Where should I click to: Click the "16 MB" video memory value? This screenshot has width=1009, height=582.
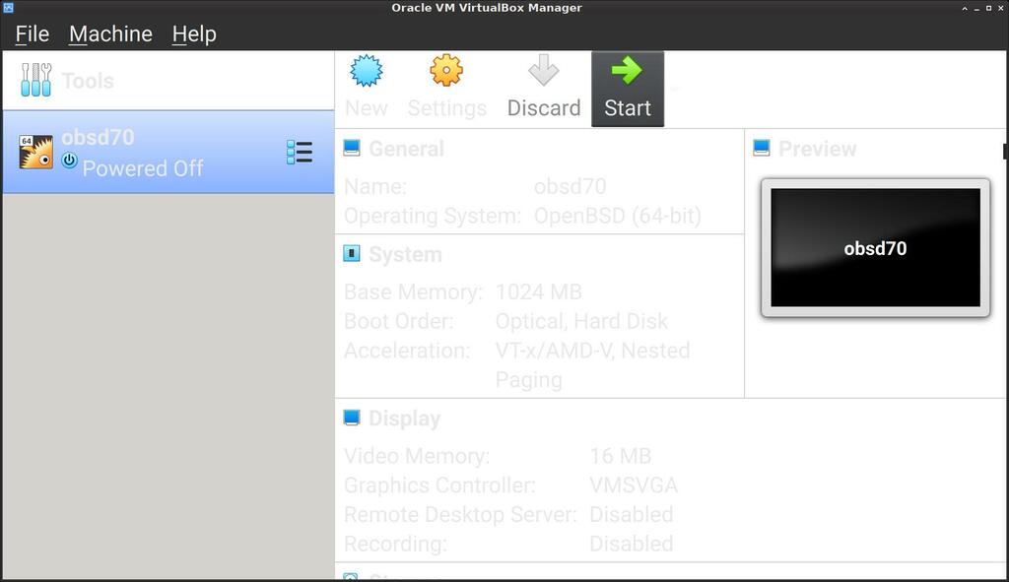pos(621,456)
